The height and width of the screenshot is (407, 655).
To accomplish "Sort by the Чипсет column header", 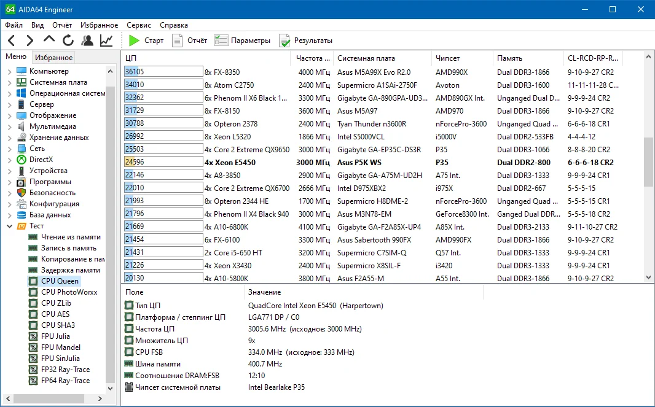I will click(462, 58).
